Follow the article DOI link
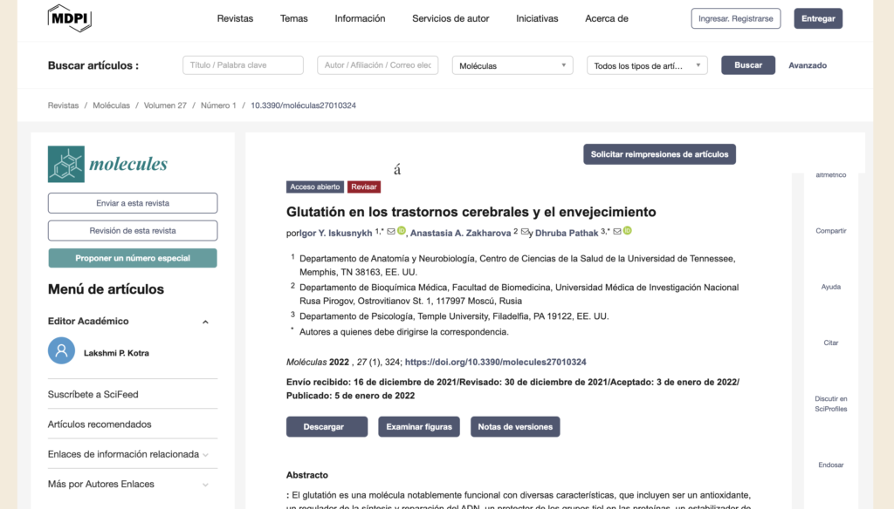 [495, 362]
